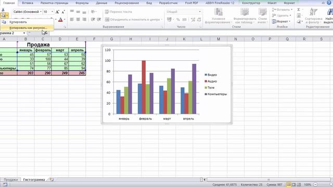The image size is (333, 187).
Task: Toggle Wrap text (Перенос текста)
Action: 118,11
